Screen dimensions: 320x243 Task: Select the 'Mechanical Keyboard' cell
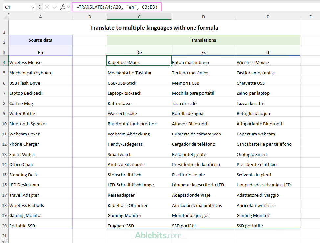coord(40,71)
